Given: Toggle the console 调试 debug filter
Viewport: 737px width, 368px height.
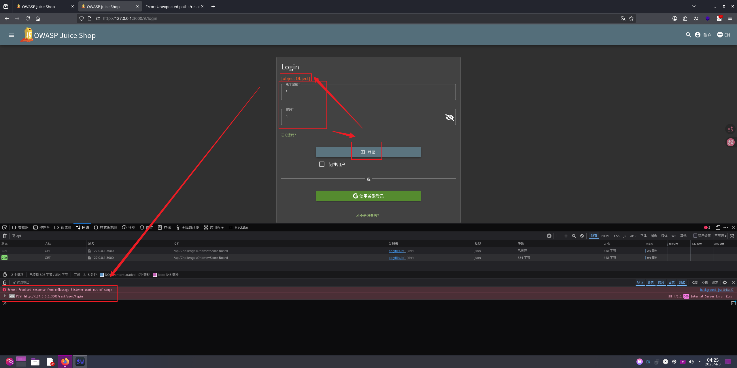Looking at the screenshot, I should (682, 282).
